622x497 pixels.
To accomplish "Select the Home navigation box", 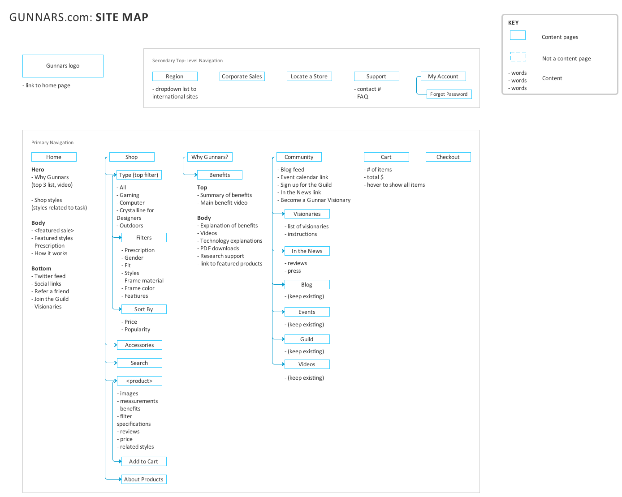I will pos(54,157).
